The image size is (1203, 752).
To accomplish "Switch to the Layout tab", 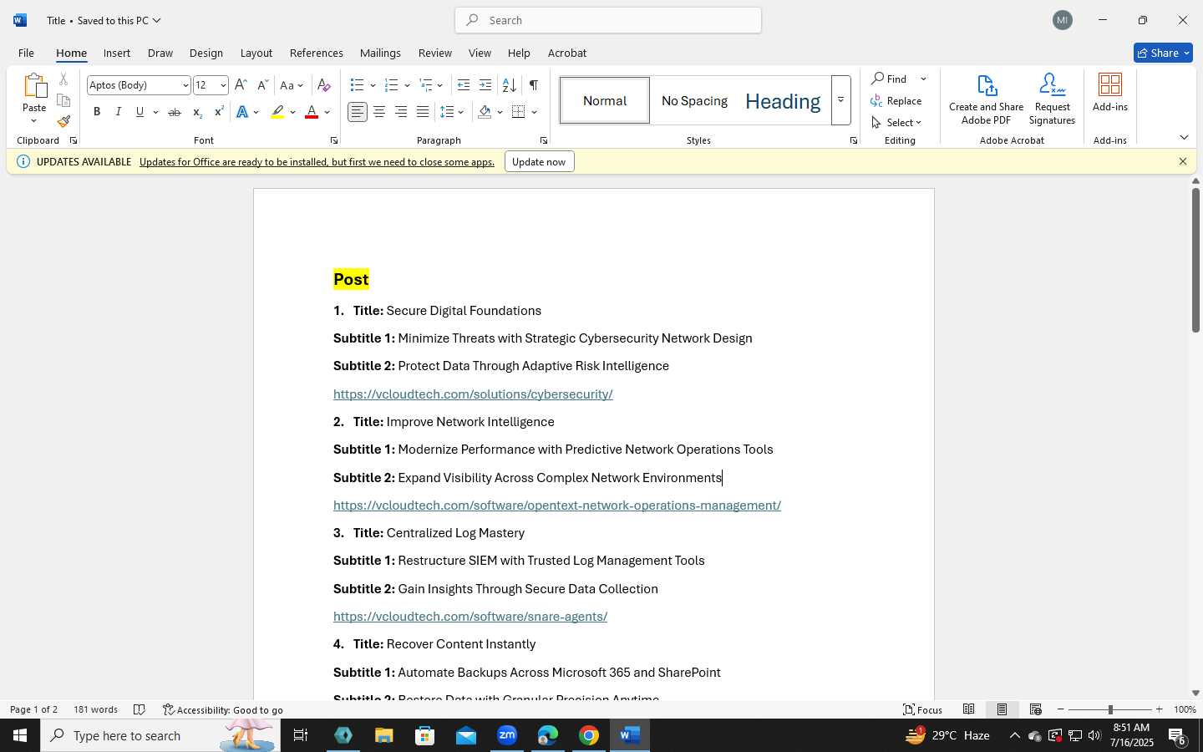I will (256, 53).
